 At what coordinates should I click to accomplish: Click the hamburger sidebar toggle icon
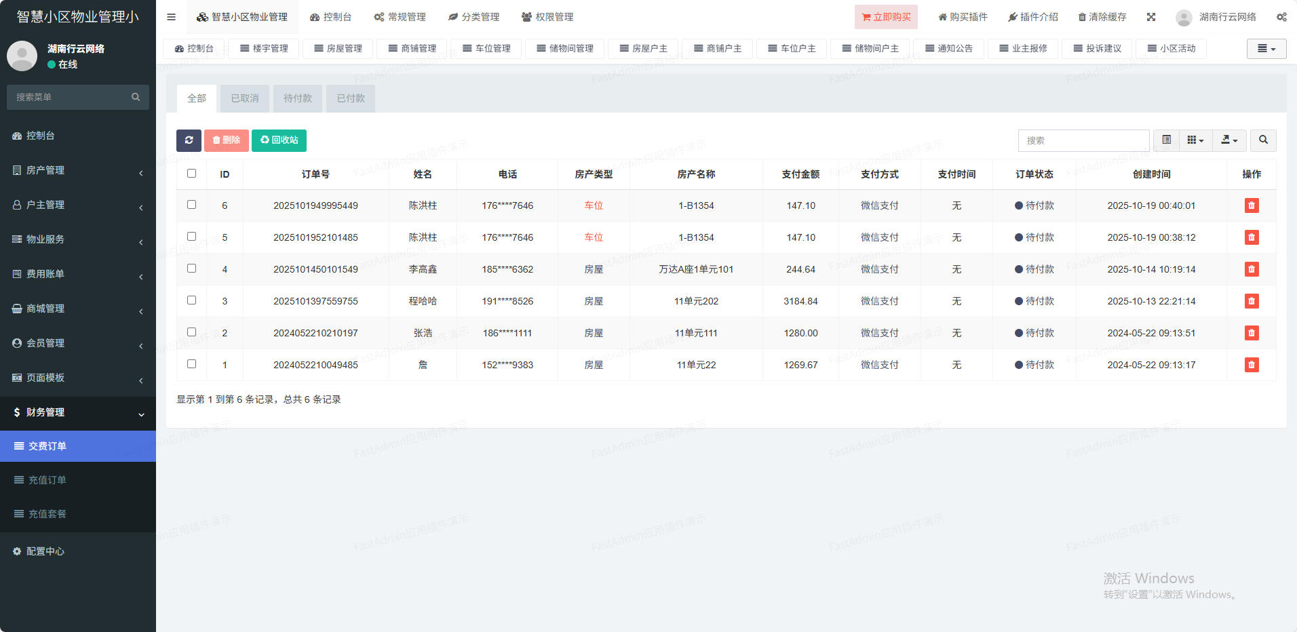pyautogui.click(x=172, y=17)
